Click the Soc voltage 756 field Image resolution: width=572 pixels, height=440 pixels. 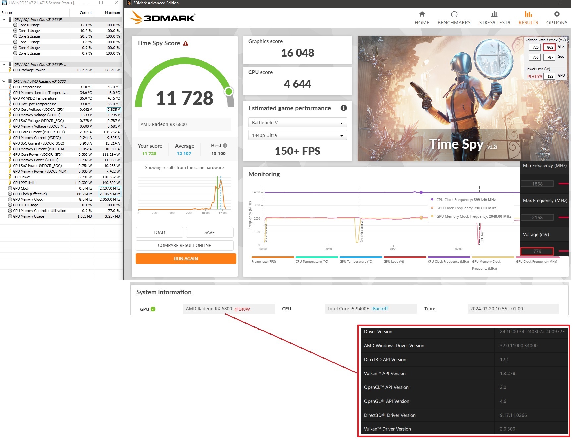coord(534,57)
